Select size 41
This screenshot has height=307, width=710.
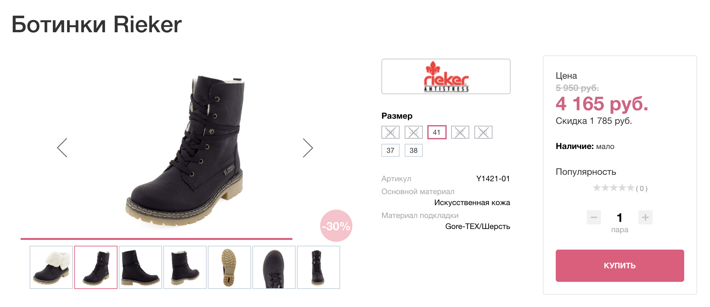(437, 132)
